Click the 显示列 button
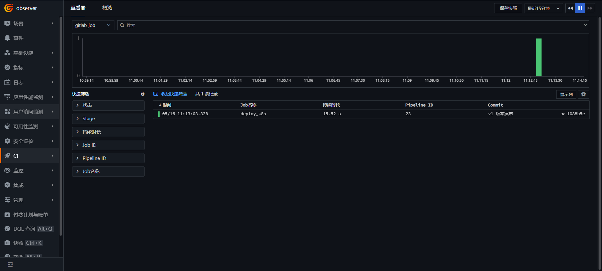Viewport: 602px width, 271px height. coord(566,95)
